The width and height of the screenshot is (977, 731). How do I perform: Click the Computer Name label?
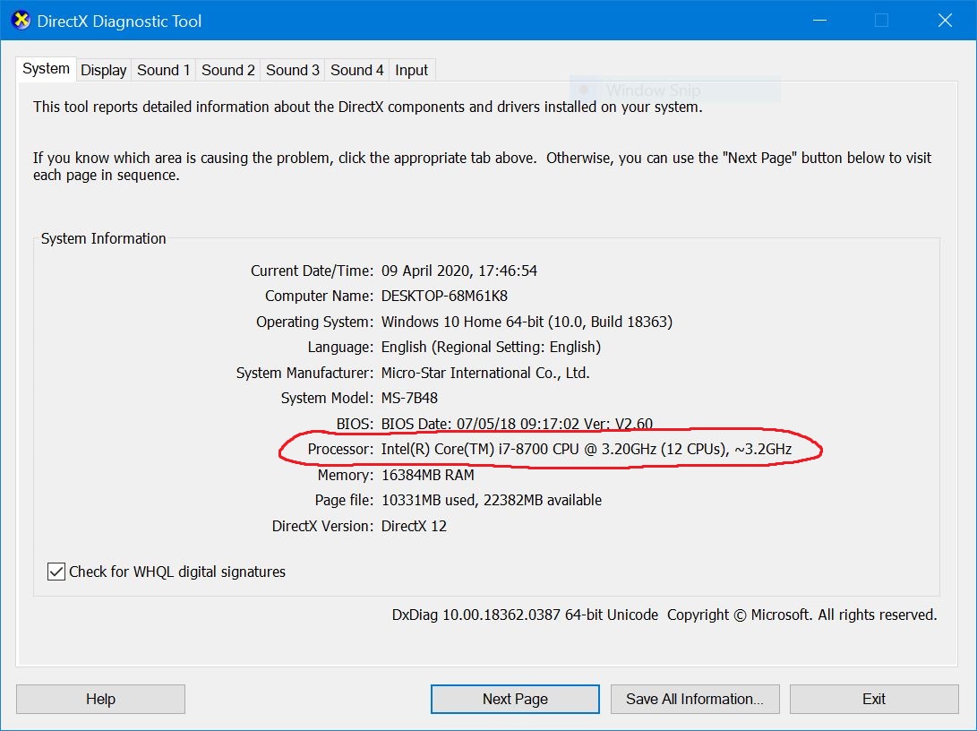pyautogui.click(x=319, y=296)
